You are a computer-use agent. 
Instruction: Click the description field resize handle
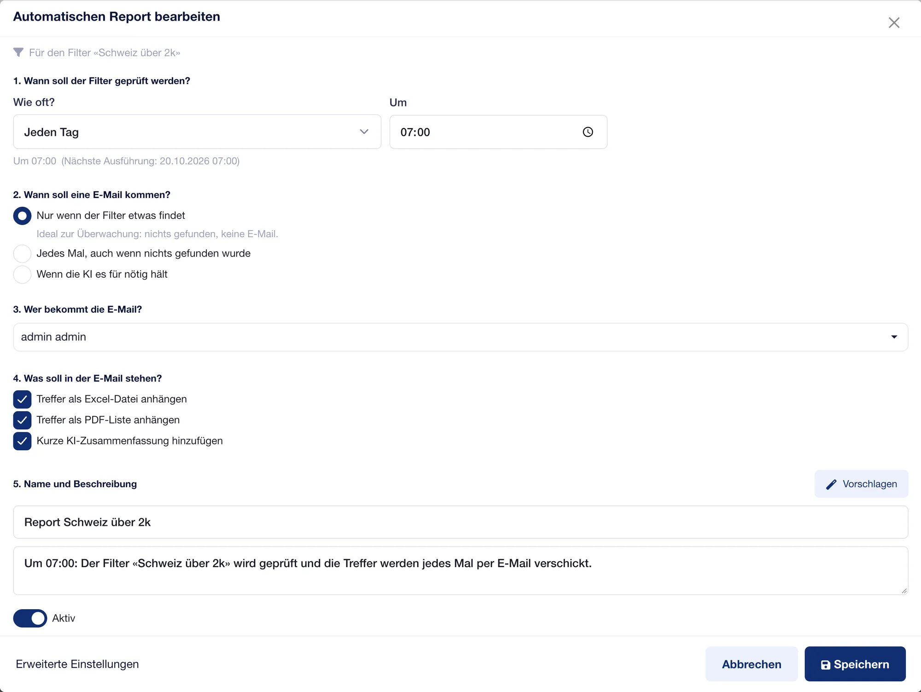[904, 591]
